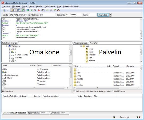Switch to Epäonnistuneet siirrot tab
This screenshot has height=120, width=144.
click(x=38, y=113)
